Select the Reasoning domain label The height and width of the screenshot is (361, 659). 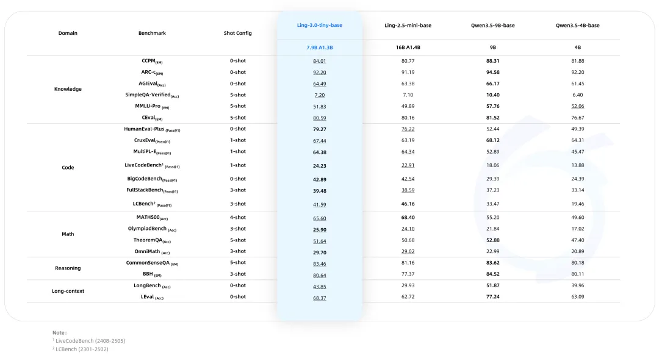[x=68, y=268]
